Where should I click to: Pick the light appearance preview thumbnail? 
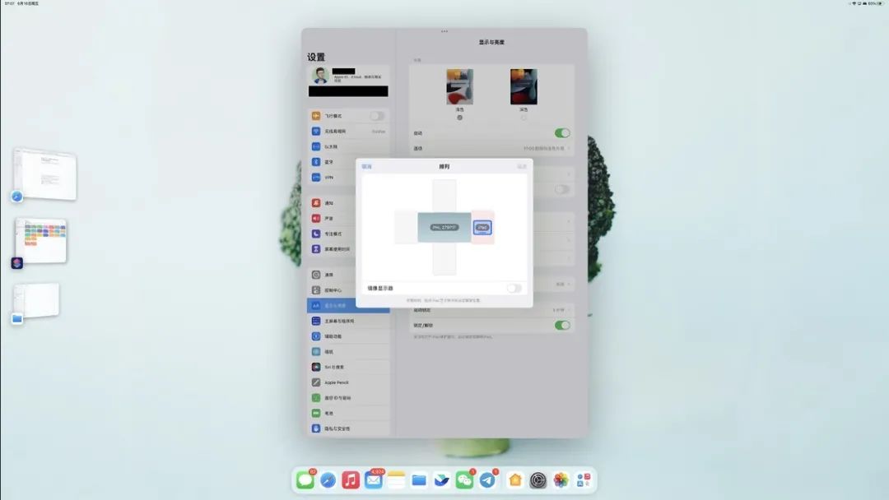[460, 86]
